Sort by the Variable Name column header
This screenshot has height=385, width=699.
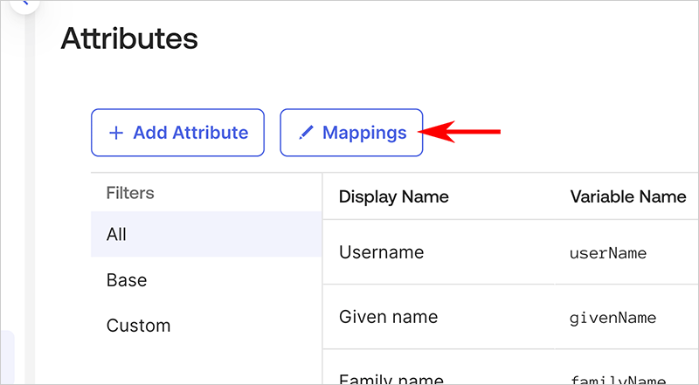(627, 196)
